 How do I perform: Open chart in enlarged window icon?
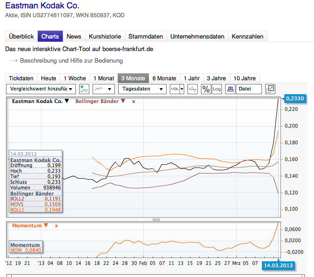tap(270, 89)
